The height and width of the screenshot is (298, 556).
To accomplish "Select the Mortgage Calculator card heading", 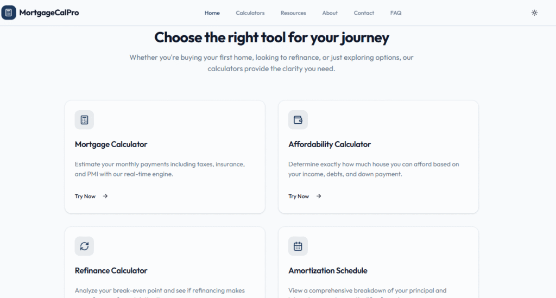I will tap(111, 144).
